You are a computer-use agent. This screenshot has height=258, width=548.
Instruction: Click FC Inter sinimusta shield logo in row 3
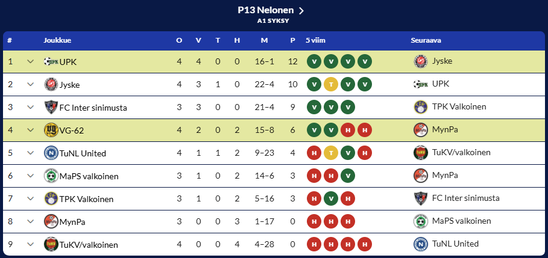[51, 108]
